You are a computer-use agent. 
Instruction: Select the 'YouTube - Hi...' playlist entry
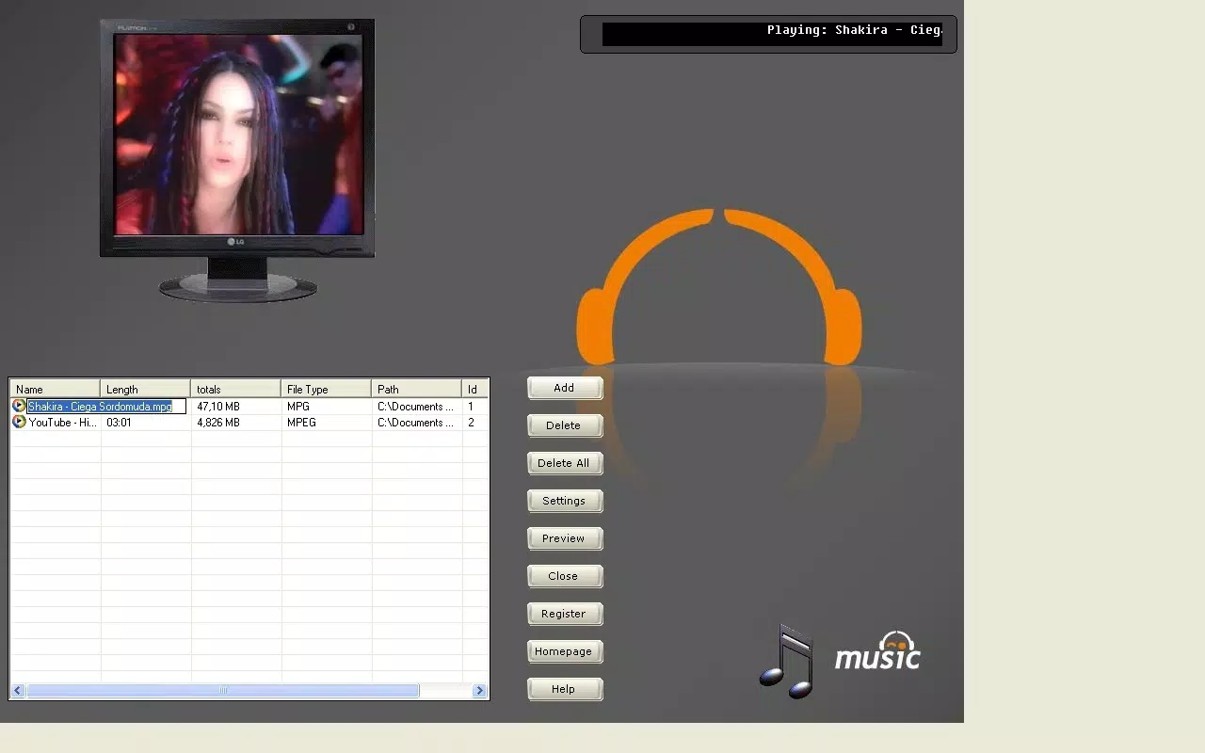(62, 423)
